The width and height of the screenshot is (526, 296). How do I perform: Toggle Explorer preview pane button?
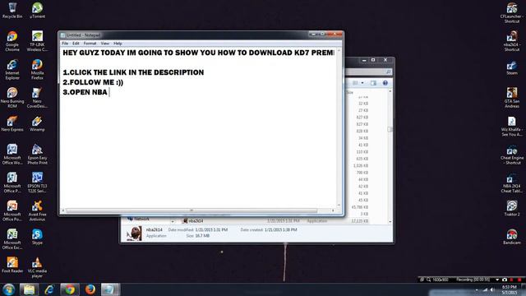373,83
